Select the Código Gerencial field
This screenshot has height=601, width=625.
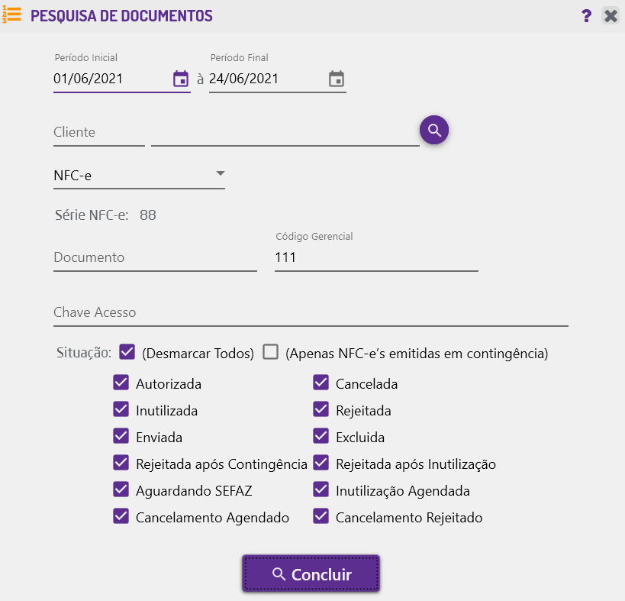(x=376, y=258)
